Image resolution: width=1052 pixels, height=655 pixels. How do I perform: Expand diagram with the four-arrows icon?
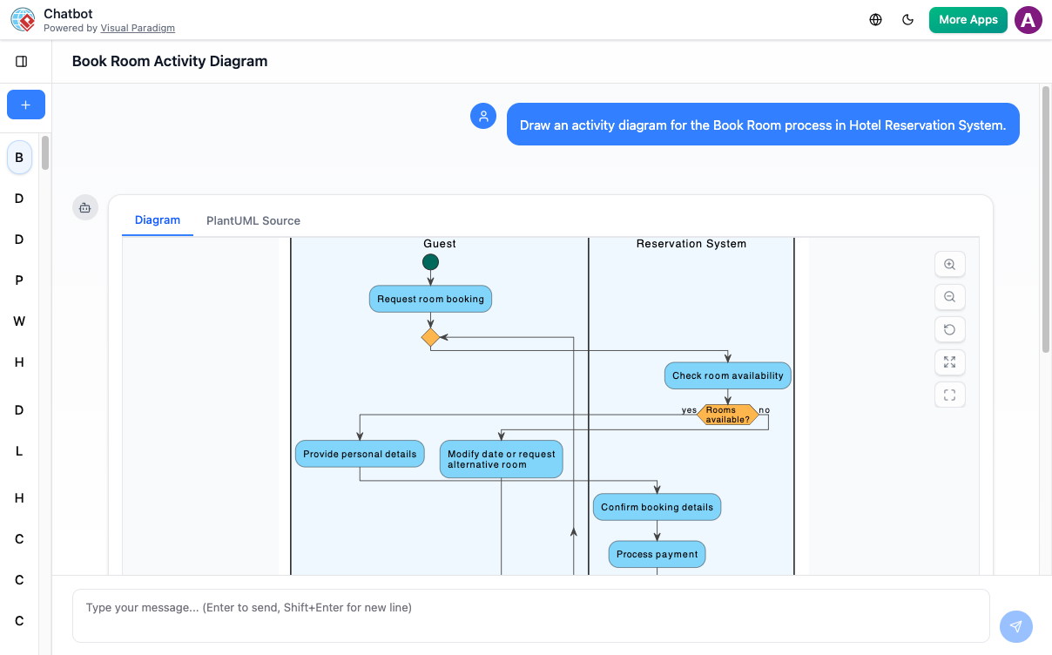tap(949, 362)
